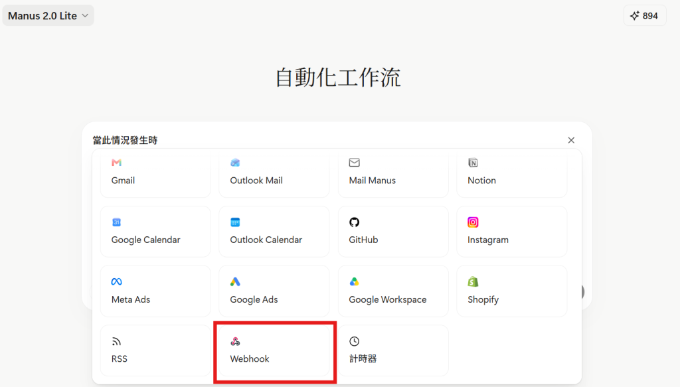
Task: Click the Notion logo icon
Action: 473,163
